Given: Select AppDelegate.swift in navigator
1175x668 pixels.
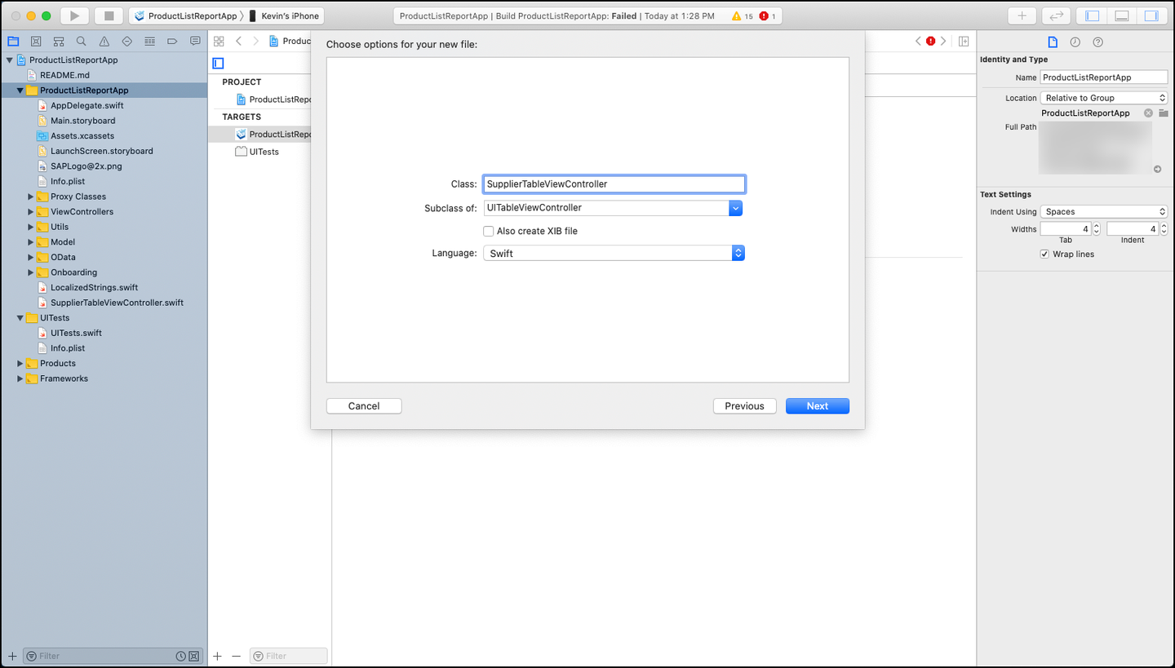Looking at the screenshot, I should point(87,105).
